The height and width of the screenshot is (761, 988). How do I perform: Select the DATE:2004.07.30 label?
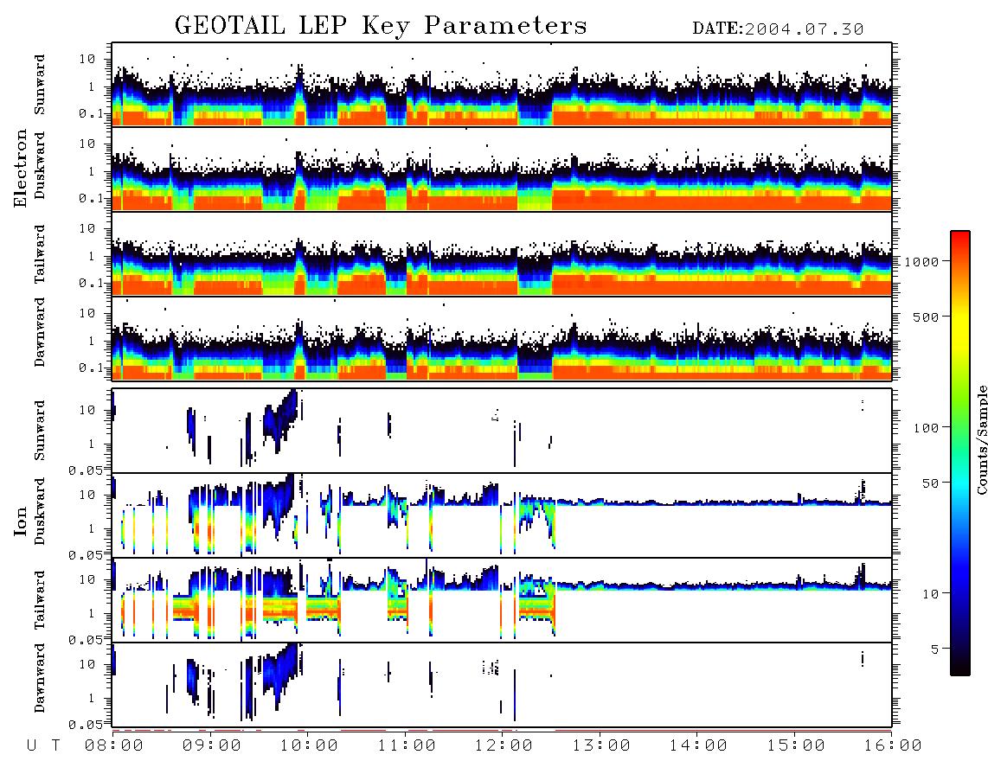[778, 29]
